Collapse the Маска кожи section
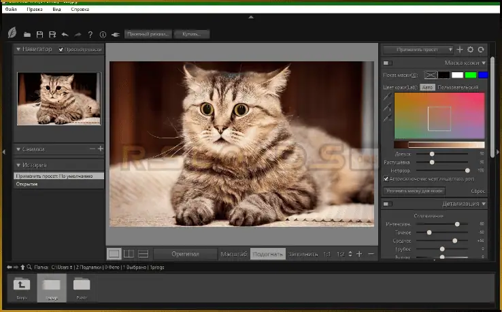This screenshot has width=502, height=312. pos(484,63)
